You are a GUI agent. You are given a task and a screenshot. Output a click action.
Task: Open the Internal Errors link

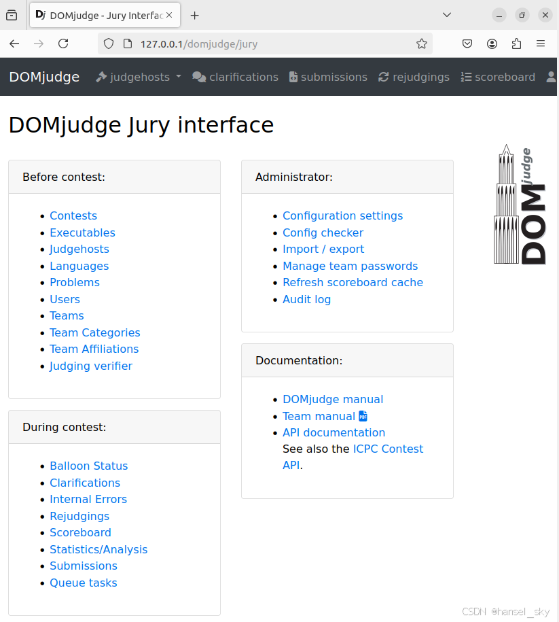pos(88,499)
